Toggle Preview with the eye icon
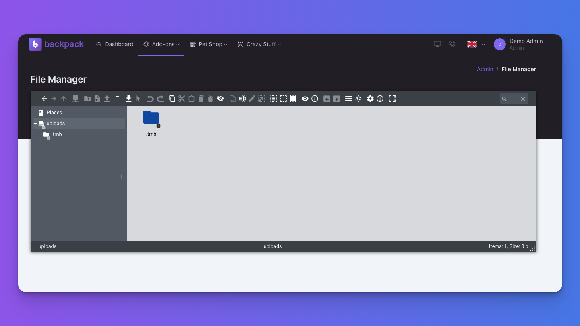The width and height of the screenshot is (580, 326). (x=305, y=99)
